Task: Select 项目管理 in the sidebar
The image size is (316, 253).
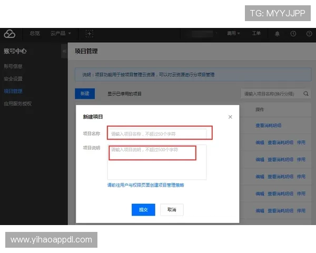Action: tap(13, 91)
